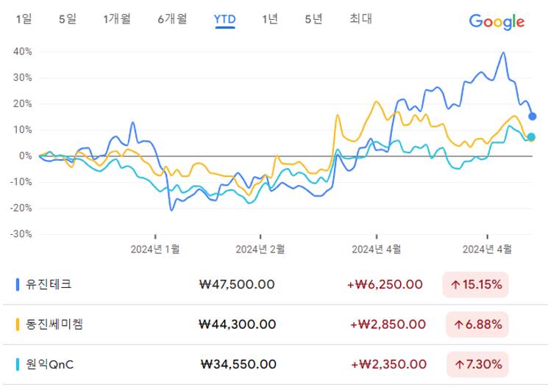The height and width of the screenshot is (392, 559).
Task: Click the -20% y-axis label
Action: (x=21, y=208)
